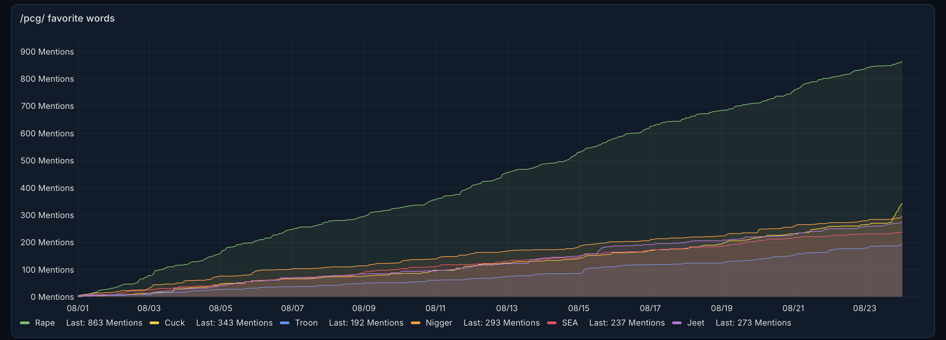
Task: Click the 08/03 x-axis date label
Action: point(149,308)
